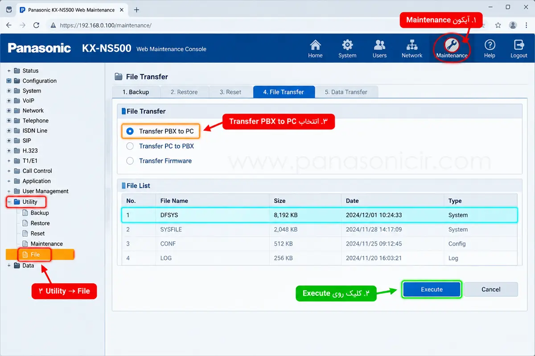Click the Backup page icon in tree
This screenshot has width=535, height=356.
coord(25,213)
